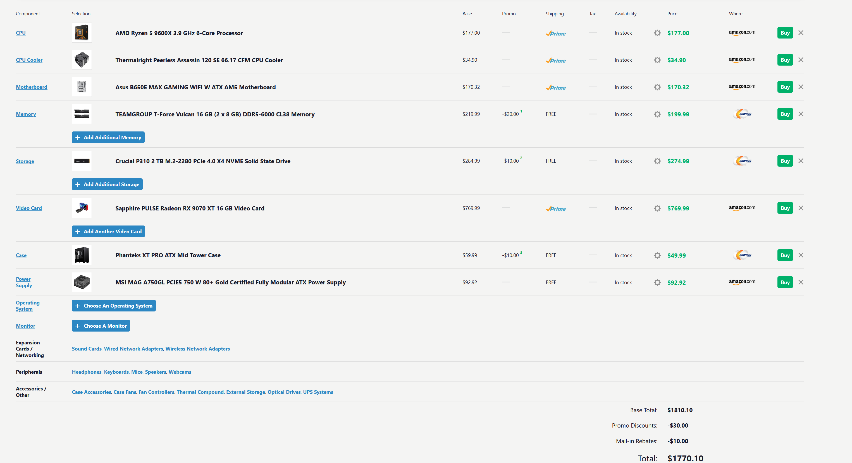Buy the Sapphire PULSE RX 9070 XT
852x463 pixels.
pyautogui.click(x=785, y=208)
